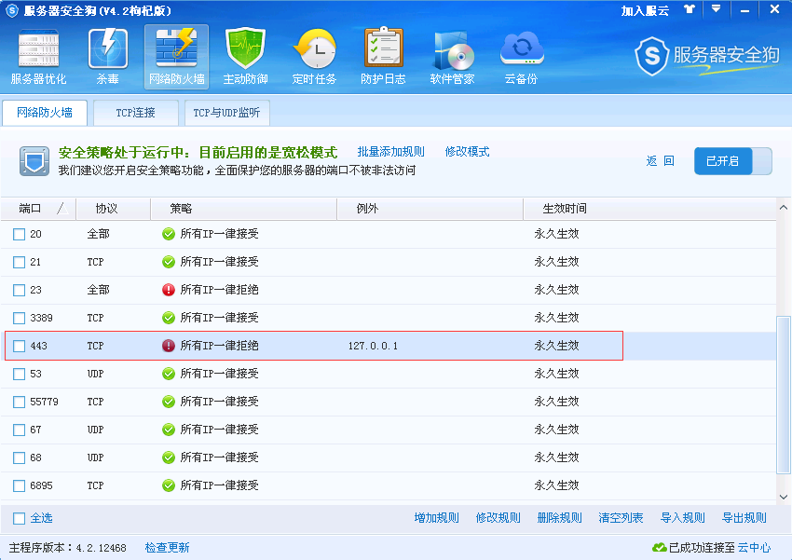Screen dimensions: 792x560
Task: Tick the checkbox for port 443
Action: tap(20, 346)
